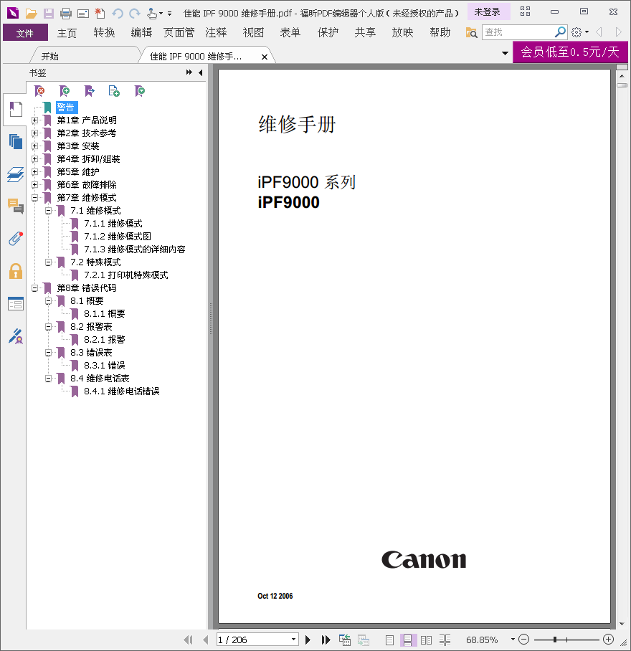This screenshot has height=651, width=631.
Task: Expand the 第6章 故障排除 bookmark
Action: pos(35,185)
